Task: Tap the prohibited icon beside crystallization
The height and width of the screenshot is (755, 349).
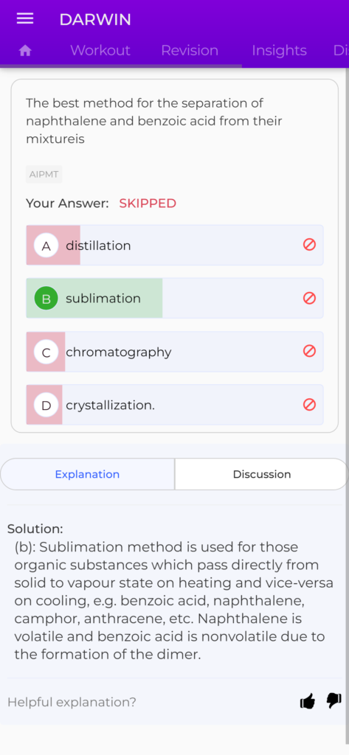Action: [x=309, y=405]
